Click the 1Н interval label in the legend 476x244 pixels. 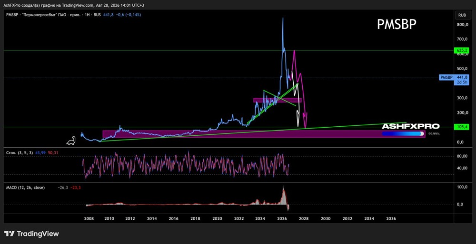tap(86, 15)
